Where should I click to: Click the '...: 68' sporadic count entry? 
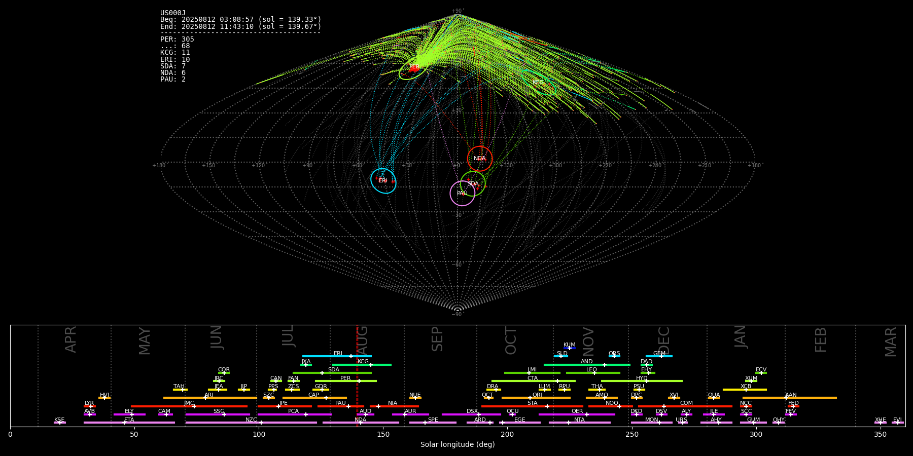coord(175,46)
